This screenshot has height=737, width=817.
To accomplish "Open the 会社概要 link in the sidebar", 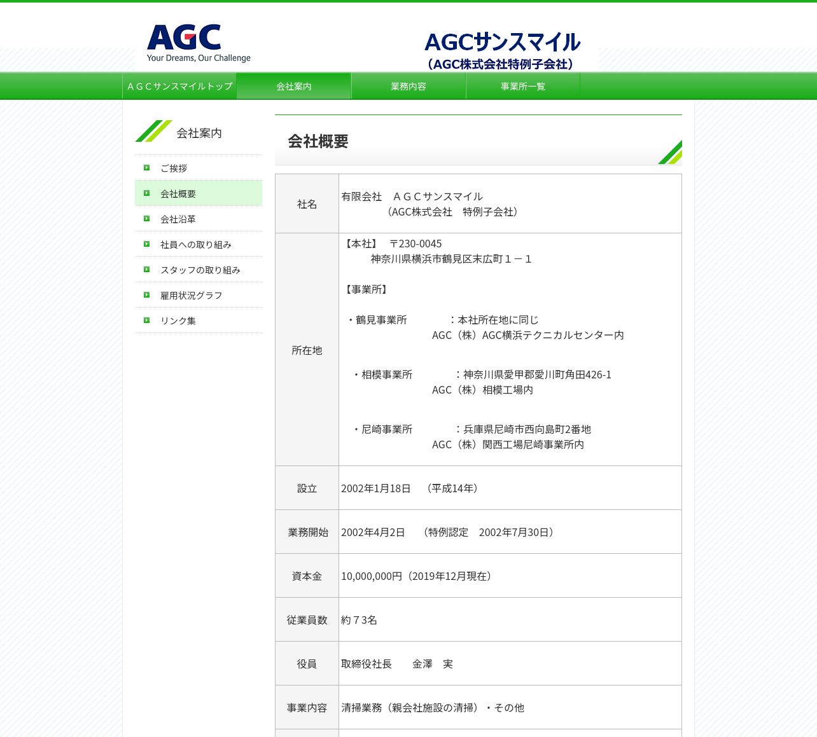I will coord(199,193).
